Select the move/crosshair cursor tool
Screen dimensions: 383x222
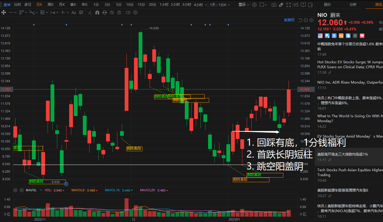(x=4, y=12)
